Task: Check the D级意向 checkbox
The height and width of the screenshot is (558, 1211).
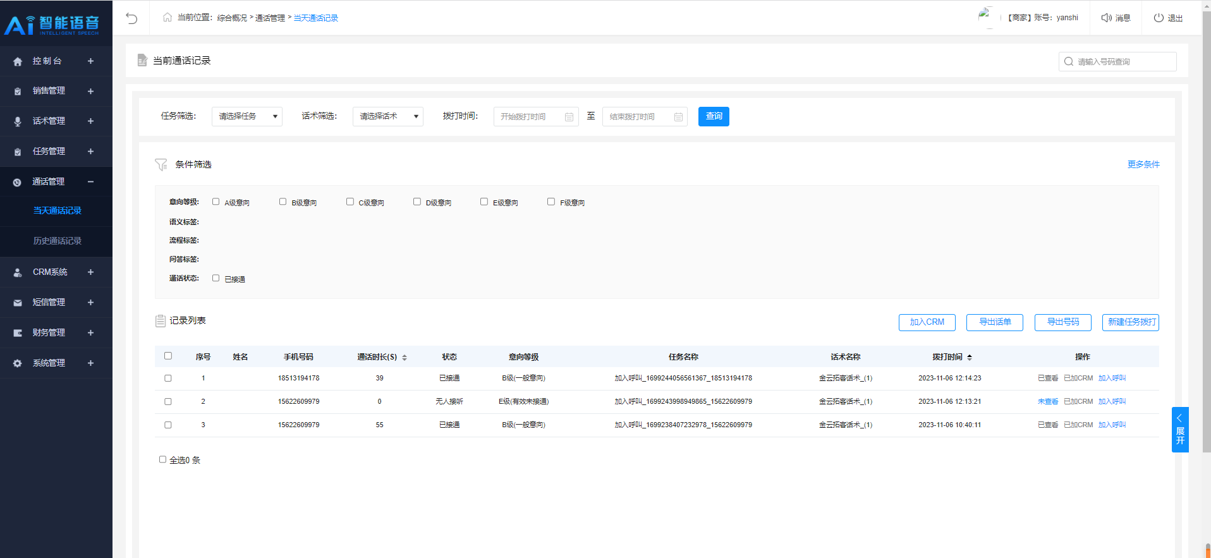Action: point(417,202)
